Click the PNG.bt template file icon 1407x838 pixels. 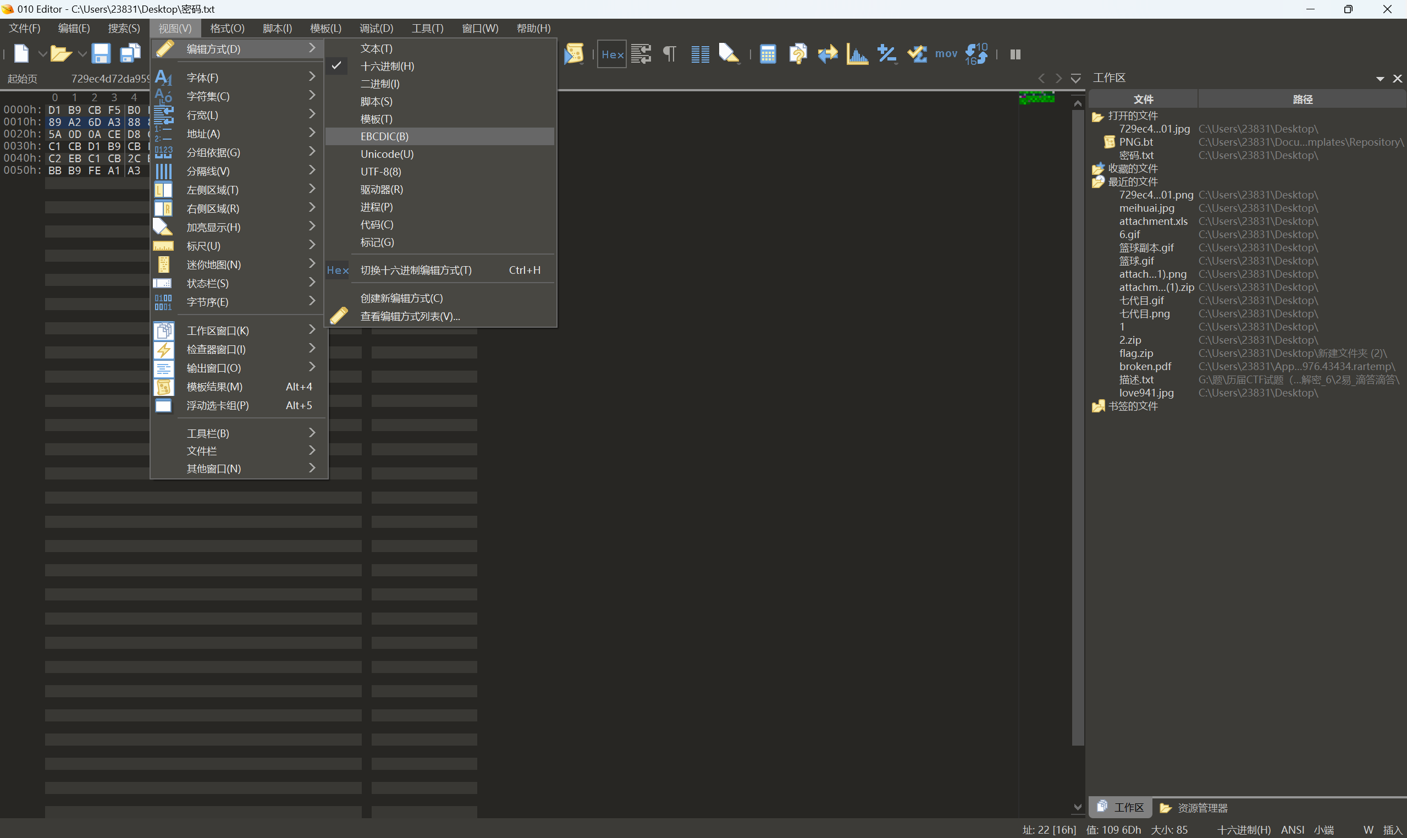1110,142
